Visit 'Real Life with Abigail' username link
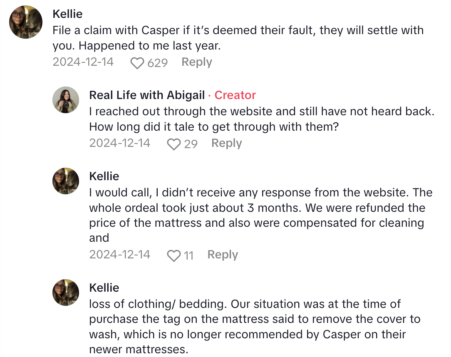451x357 pixels. [147, 95]
